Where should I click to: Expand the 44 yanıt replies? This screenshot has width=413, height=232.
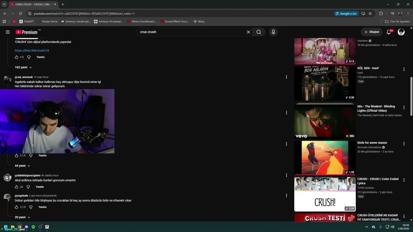22,166
